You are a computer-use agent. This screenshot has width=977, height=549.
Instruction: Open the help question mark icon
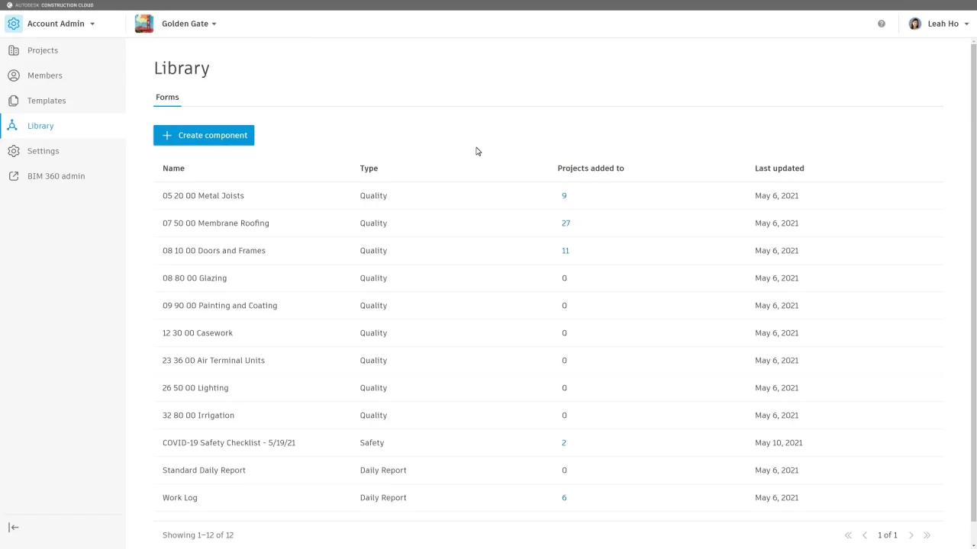coord(882,24)
